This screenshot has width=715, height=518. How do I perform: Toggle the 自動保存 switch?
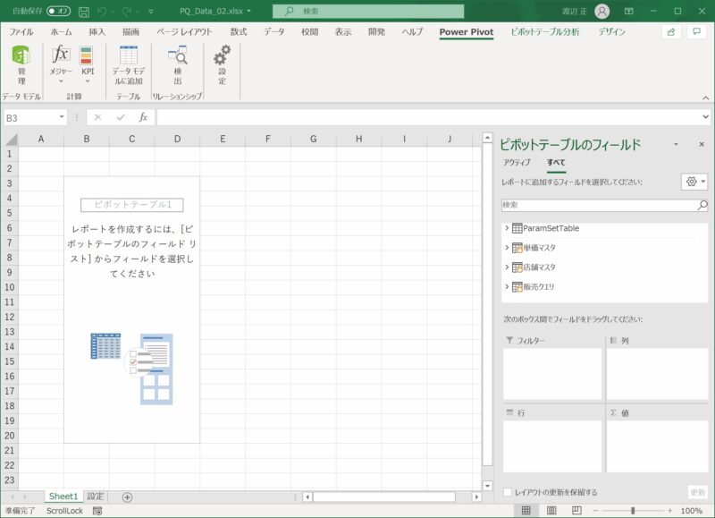pyautogui.click(x=59, y=12)
